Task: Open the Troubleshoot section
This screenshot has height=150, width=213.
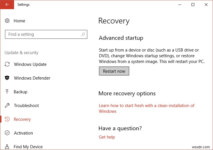Action: pos(26,106)
